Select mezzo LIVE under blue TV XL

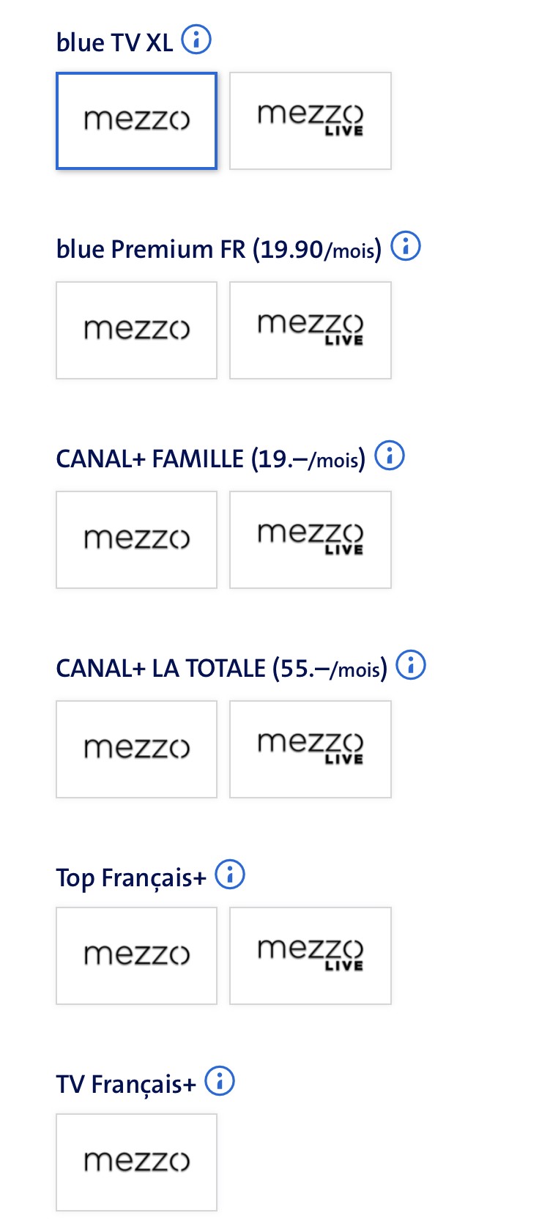pyautogui.click(x=311, y=121)
